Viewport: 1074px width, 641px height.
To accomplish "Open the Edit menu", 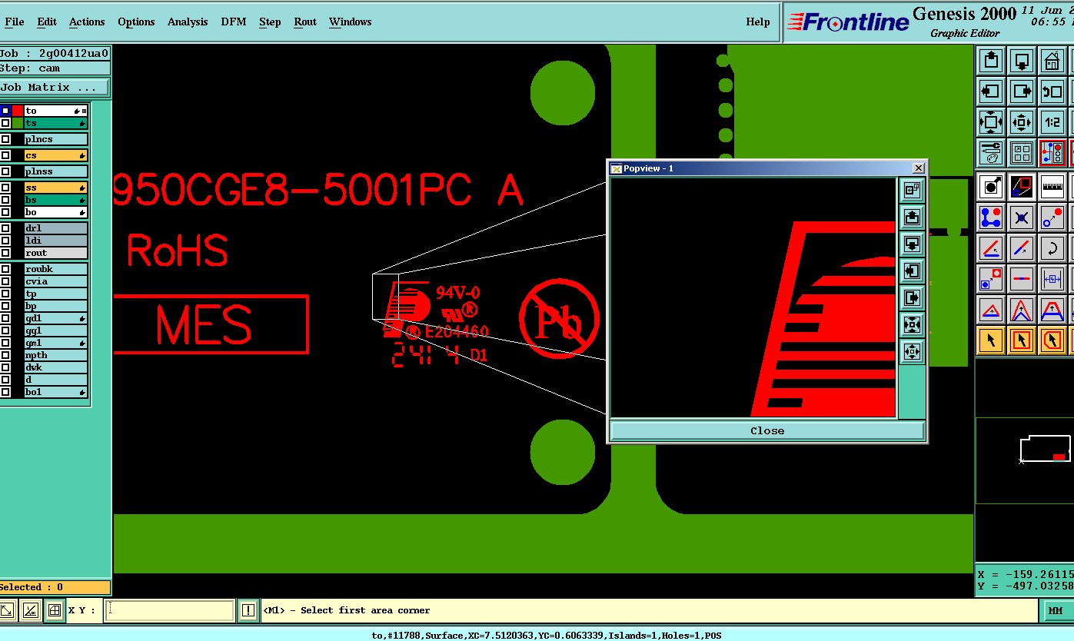I will point(47,22).
